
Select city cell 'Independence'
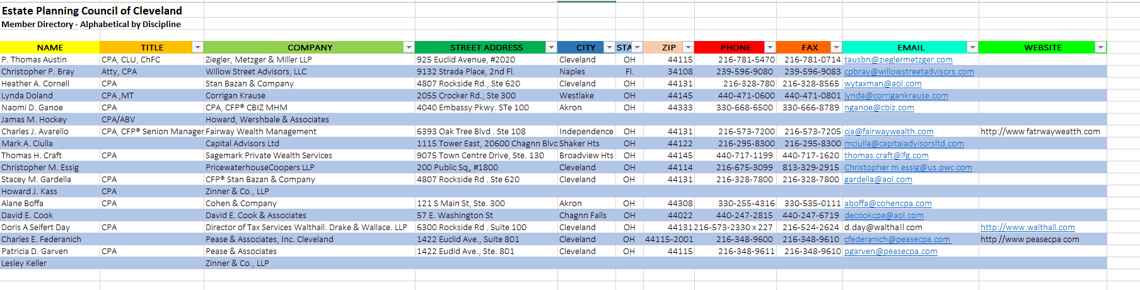tap(586, 132)
